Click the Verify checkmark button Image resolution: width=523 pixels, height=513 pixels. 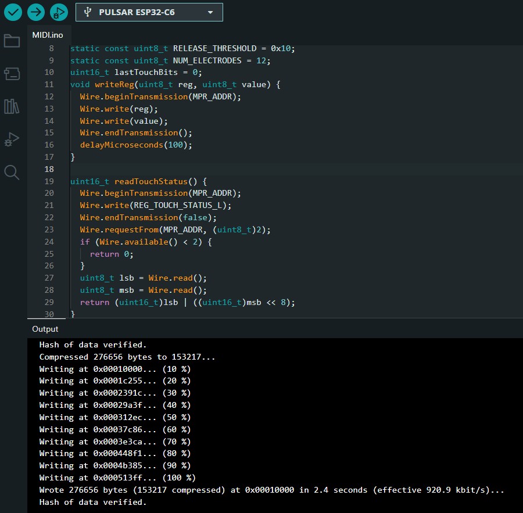[13, 12]
